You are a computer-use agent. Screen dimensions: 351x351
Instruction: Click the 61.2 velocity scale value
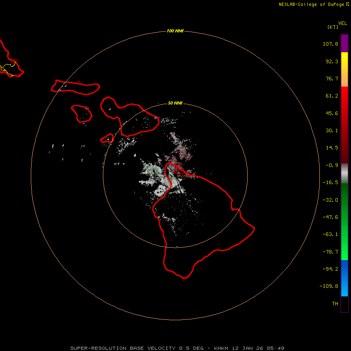[332, 96]
